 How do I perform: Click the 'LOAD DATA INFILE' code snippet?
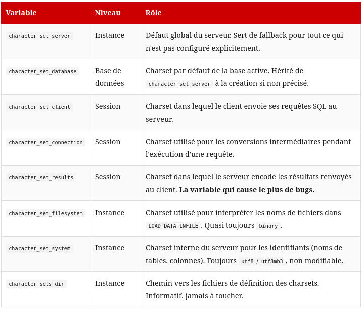(173, 226)
